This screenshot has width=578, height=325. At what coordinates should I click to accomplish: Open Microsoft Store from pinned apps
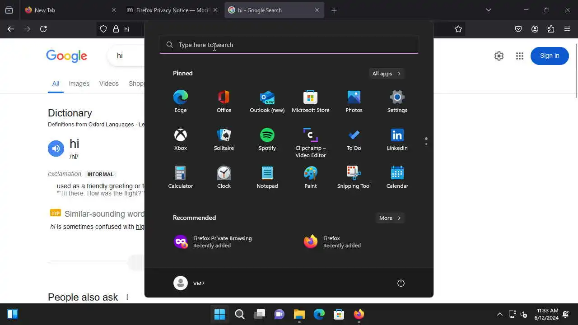pyautogui.click(x=311, y=102)
